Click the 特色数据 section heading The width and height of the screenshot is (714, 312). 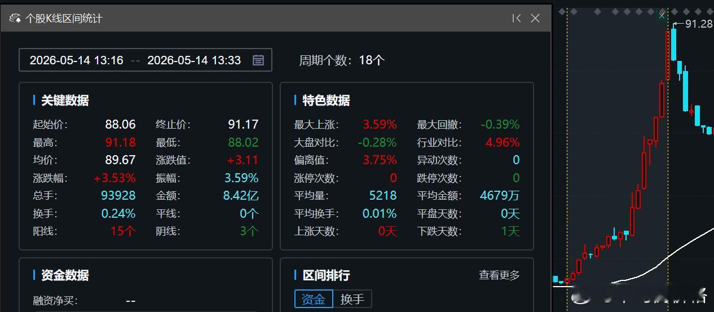click(x=326, y=100)
